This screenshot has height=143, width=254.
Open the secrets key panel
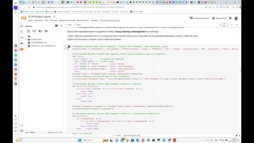pos(22,43)
